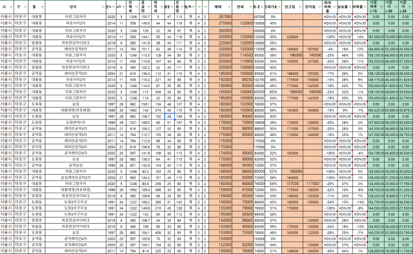413x254 pixels.
Task: Select the 전고점 cell showing 220000
Action: click(x=292, y=37)
